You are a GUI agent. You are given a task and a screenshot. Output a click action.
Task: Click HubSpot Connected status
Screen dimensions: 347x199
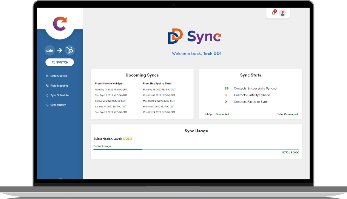point(216,114)
